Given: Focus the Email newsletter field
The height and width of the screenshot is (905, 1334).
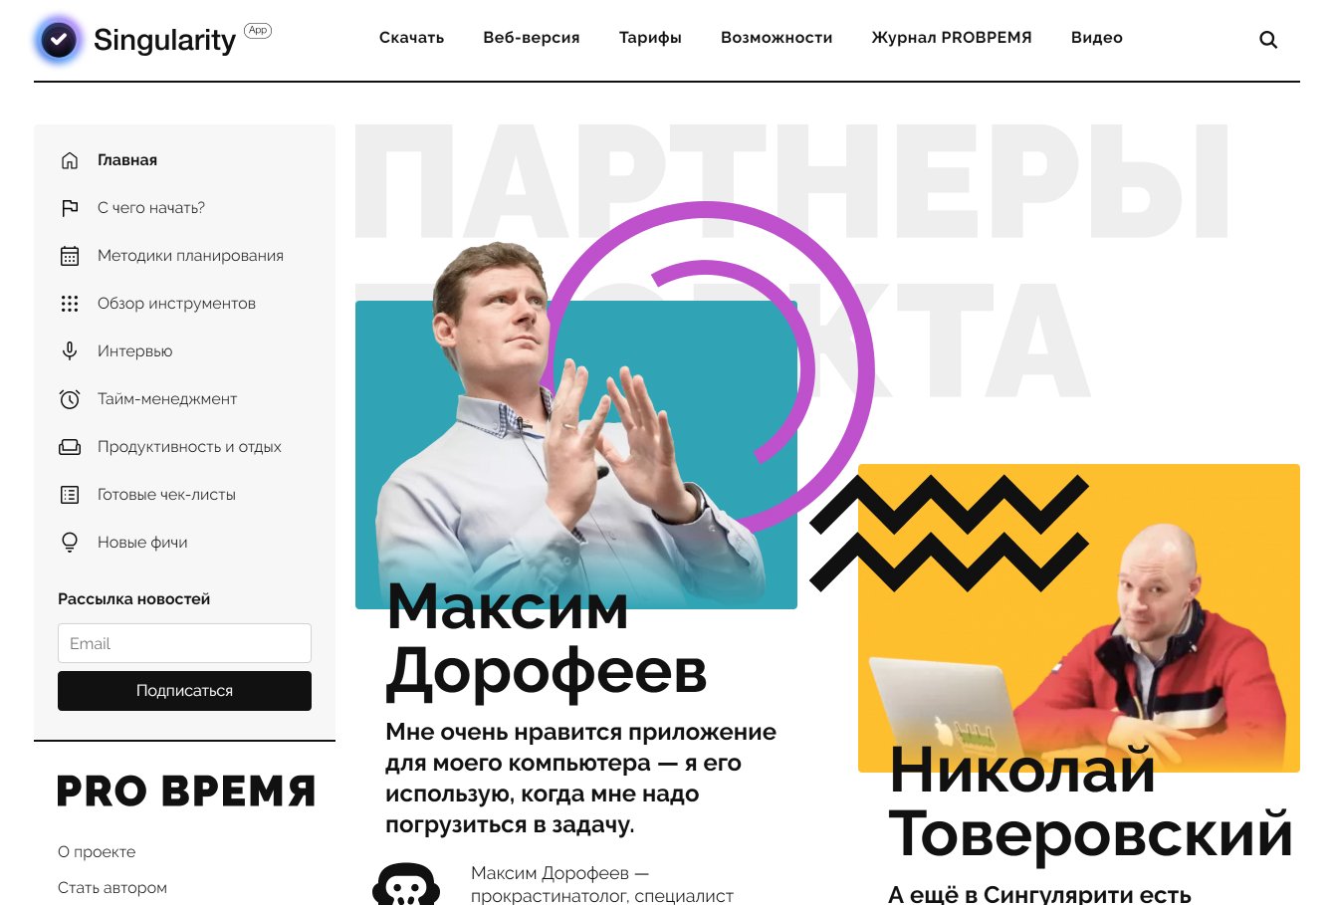Looking at the screenshot, I should coord(184,643).
